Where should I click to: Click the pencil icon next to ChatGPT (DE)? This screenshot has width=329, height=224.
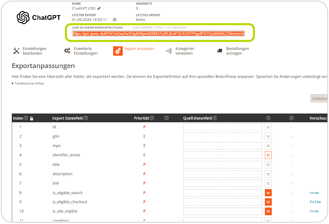point(99,8)
